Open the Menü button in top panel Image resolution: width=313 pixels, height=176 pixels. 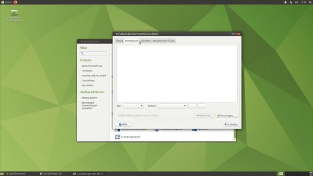tap(6, 2)
